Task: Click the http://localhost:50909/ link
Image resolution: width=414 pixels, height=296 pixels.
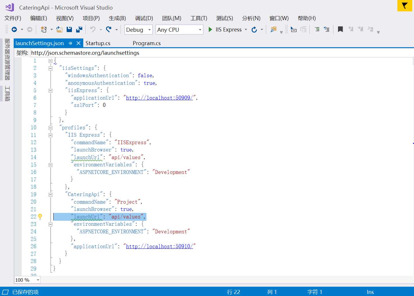Action: click(160, 98)
